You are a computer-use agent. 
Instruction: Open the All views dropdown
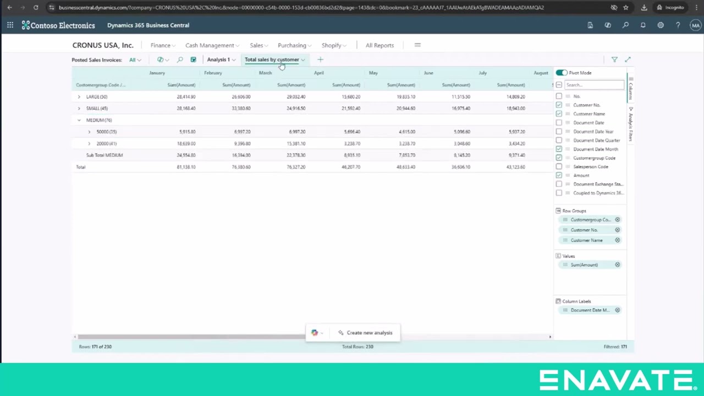point(135,60)
